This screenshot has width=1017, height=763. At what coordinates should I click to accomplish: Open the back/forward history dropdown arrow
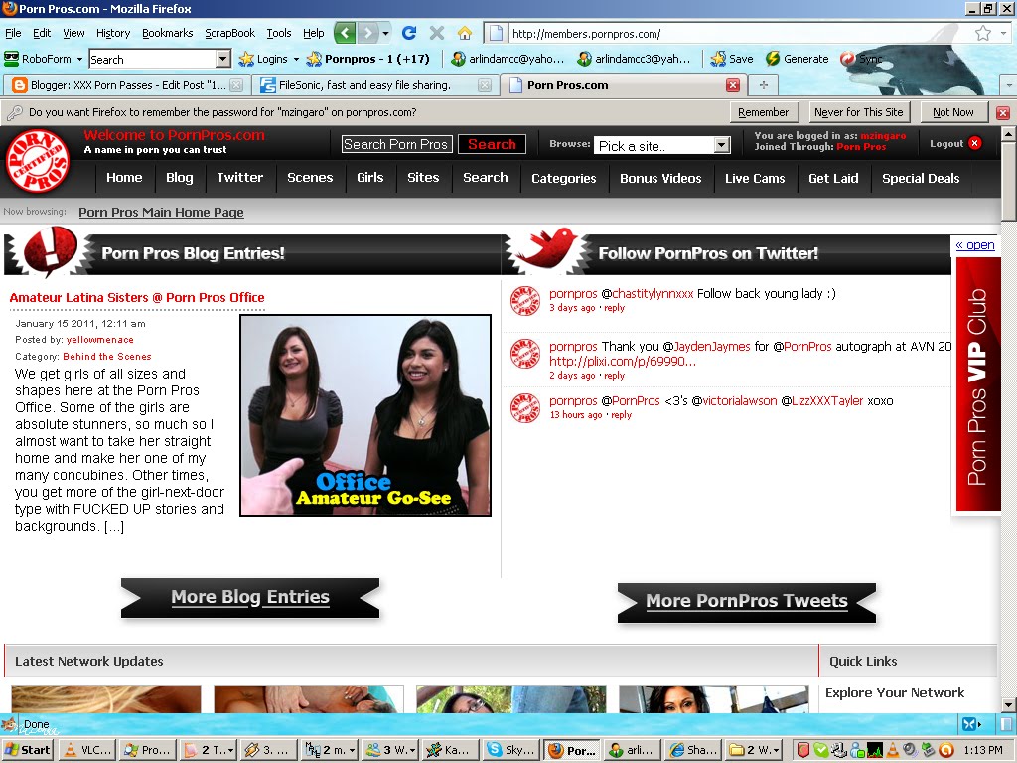pos(385,33)
